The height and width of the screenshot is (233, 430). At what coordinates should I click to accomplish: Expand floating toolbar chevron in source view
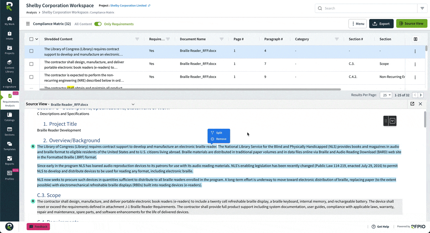pos(392,121)
